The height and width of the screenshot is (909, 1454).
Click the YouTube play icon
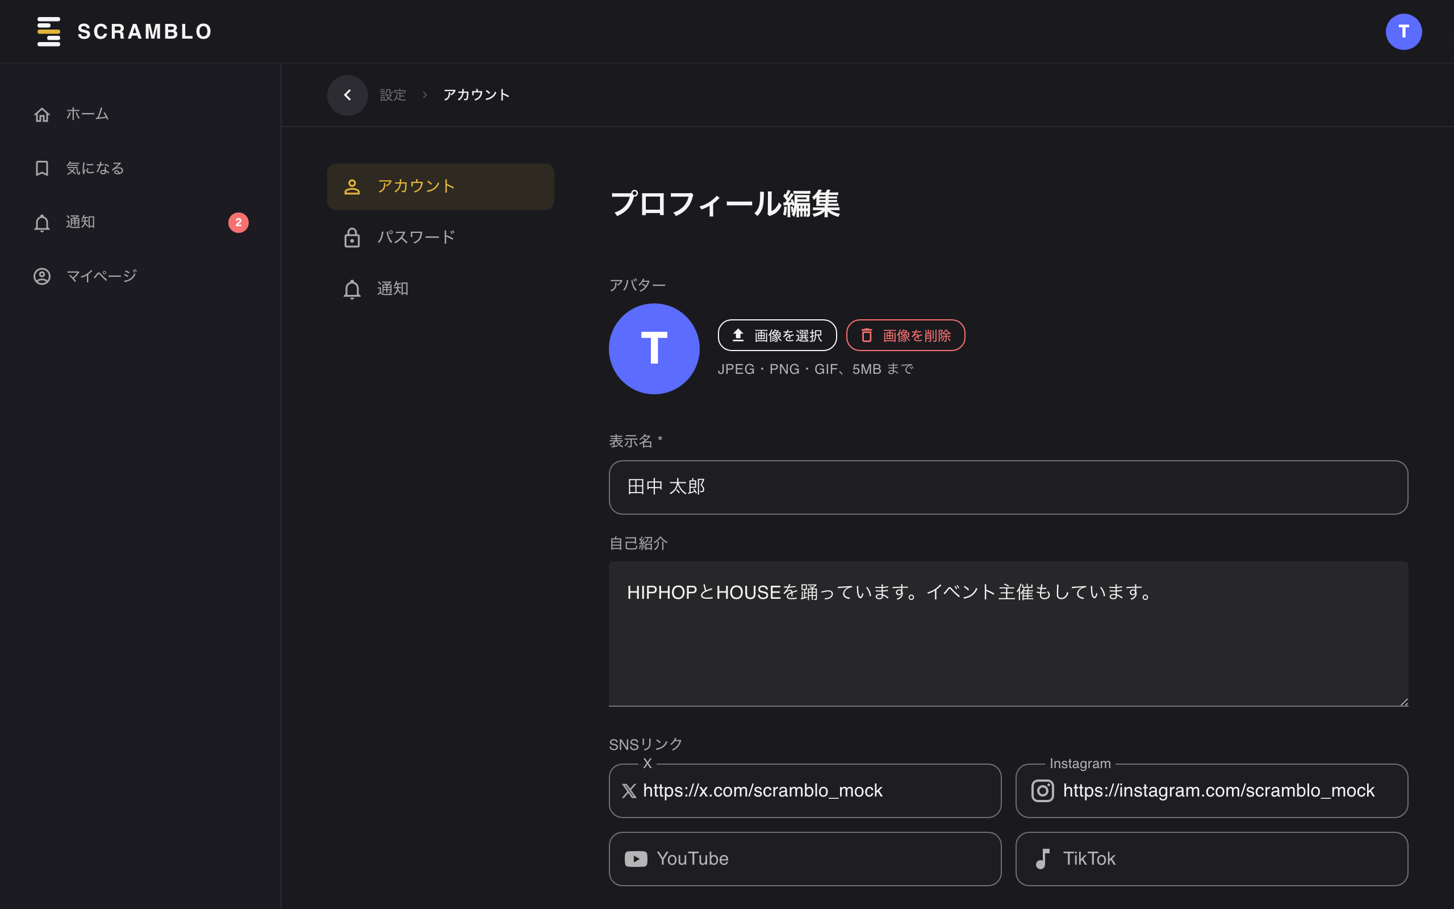636,858
